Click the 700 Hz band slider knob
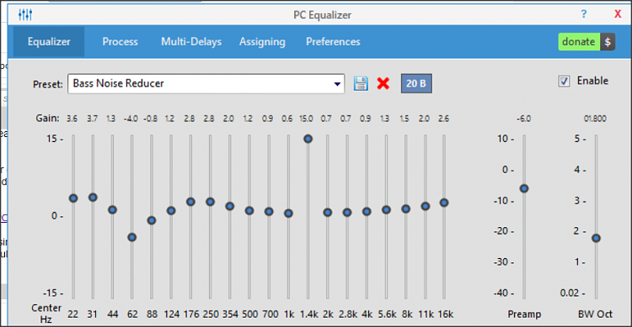 (x=269, y=212)
